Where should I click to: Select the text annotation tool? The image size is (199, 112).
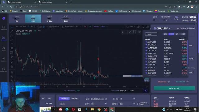pos(12,44)
